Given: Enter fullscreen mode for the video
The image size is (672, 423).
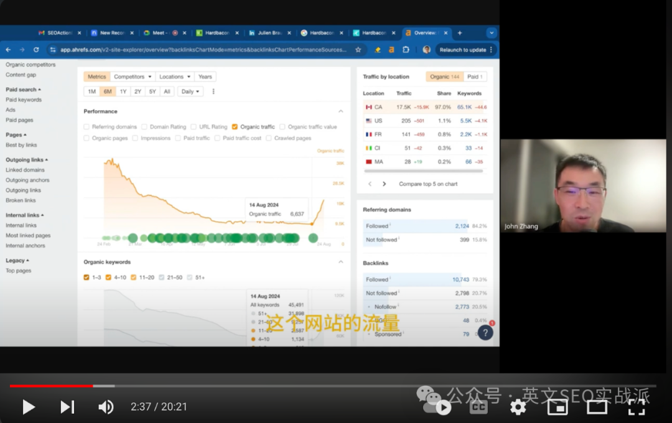Looking at the screenshot, I should [637, 407].
